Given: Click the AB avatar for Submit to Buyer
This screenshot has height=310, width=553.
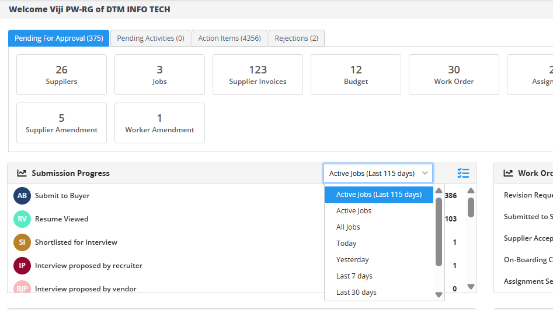Looking at the screenshot, I should click(x=22, y=196).
